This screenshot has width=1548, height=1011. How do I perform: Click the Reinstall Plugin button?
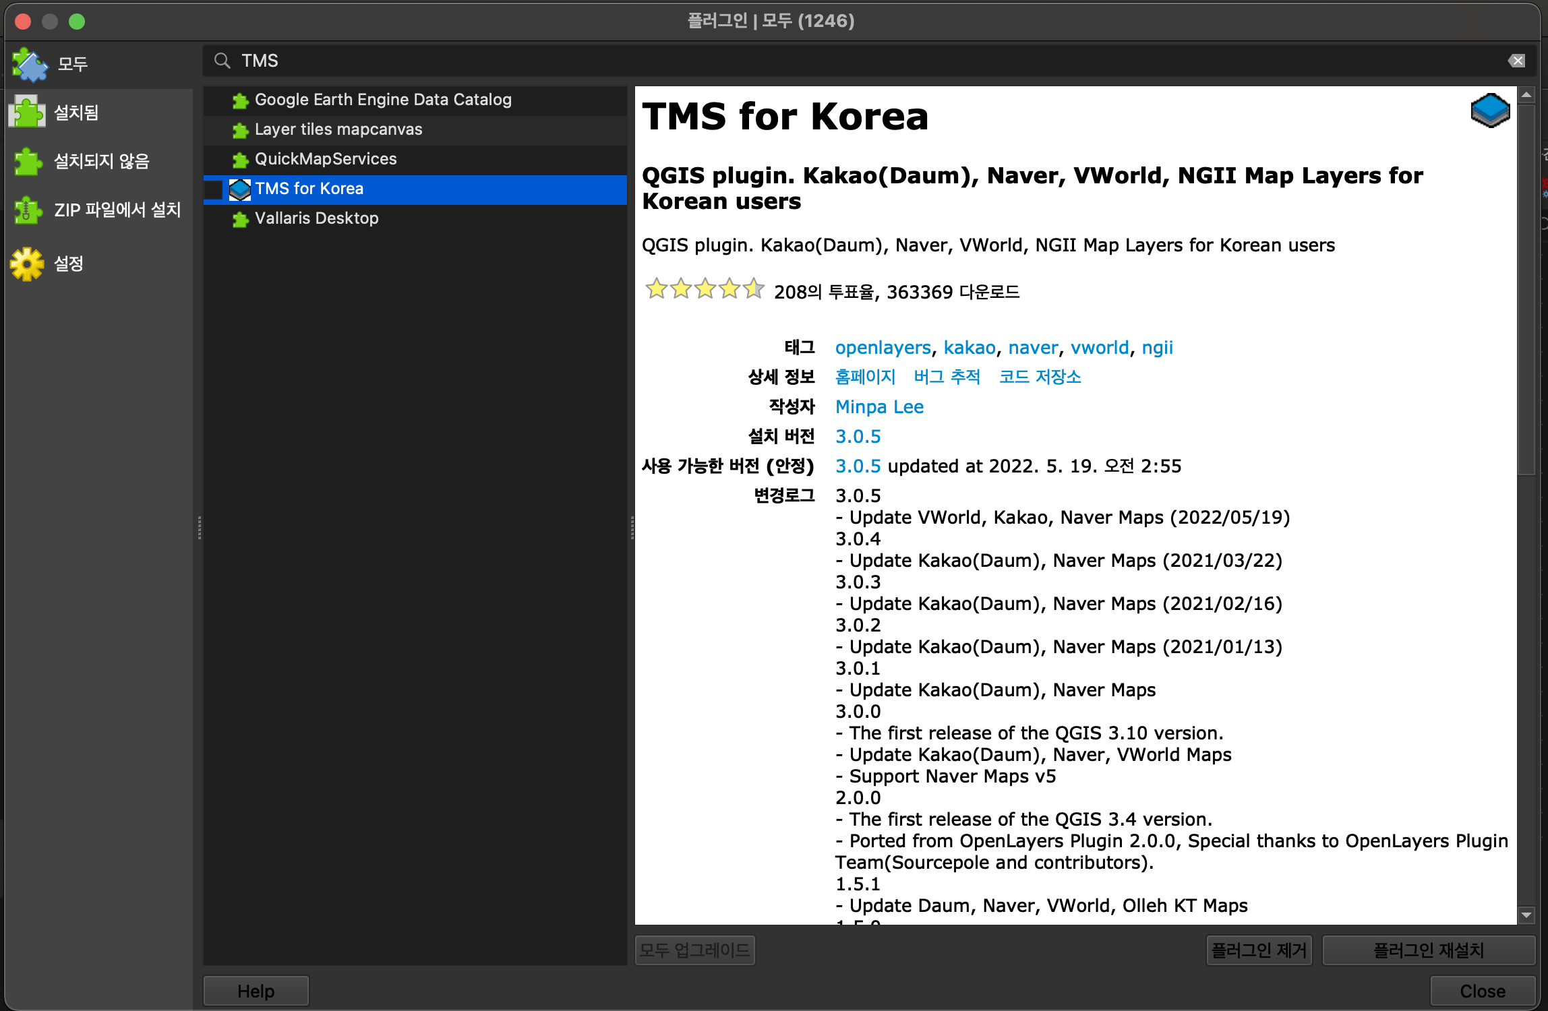point(1428,950)
